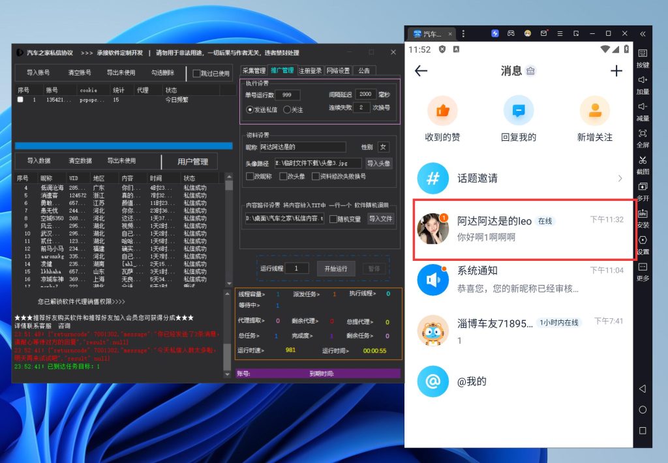Open 新增关注 new followers icon

[594, 111]
